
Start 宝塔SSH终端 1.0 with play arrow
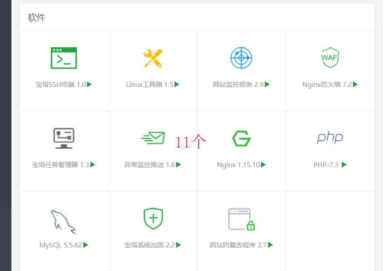(x=89, y=84)
